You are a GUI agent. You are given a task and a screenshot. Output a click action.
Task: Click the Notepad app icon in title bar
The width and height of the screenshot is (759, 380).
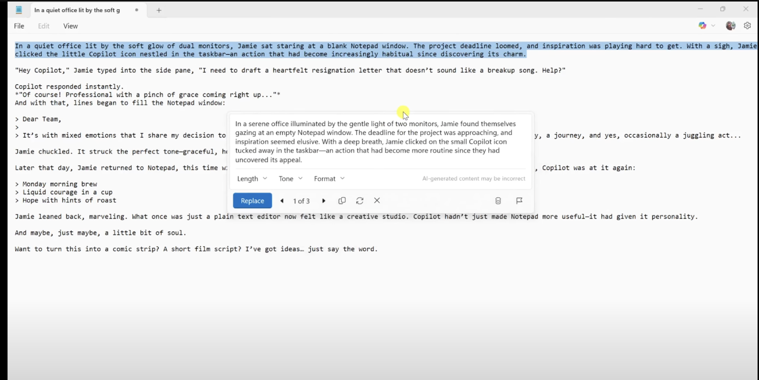coord(19,10)
